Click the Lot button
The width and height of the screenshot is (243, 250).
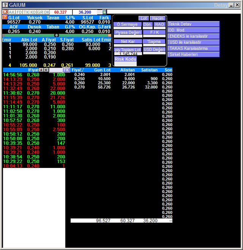click(144, 18)
